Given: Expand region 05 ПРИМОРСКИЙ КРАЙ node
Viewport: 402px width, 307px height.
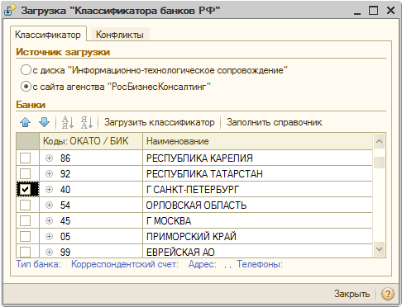Looking at the screenshot, I should [x=49, y=236].
